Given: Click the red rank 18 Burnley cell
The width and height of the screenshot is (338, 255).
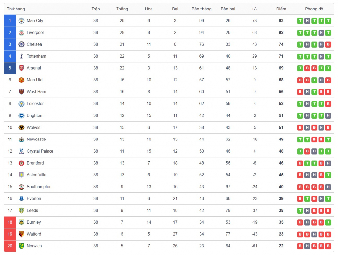Looking at the screenshot, I should click(x=10, y=222).
